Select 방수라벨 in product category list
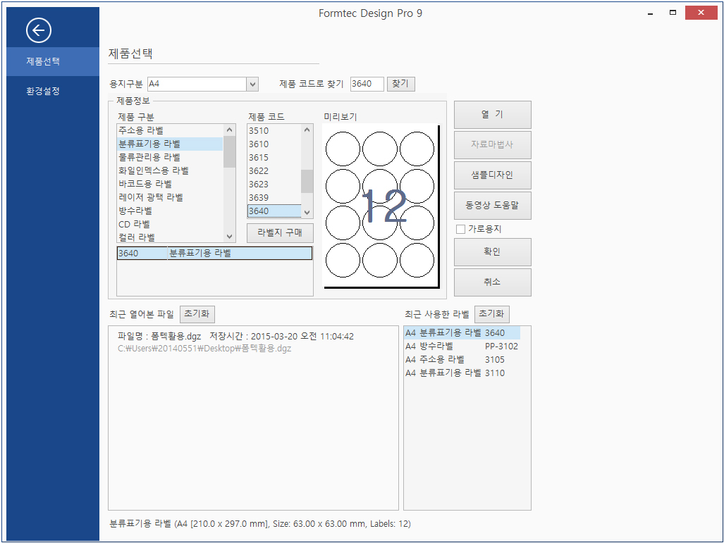 click(170, 211)
